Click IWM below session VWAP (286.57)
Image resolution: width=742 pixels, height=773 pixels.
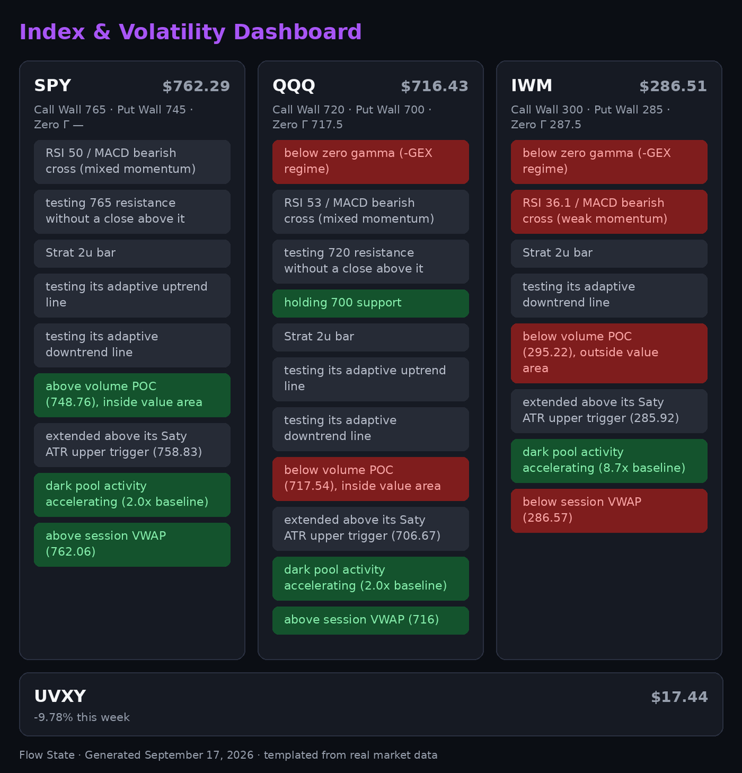pos(609,511)
